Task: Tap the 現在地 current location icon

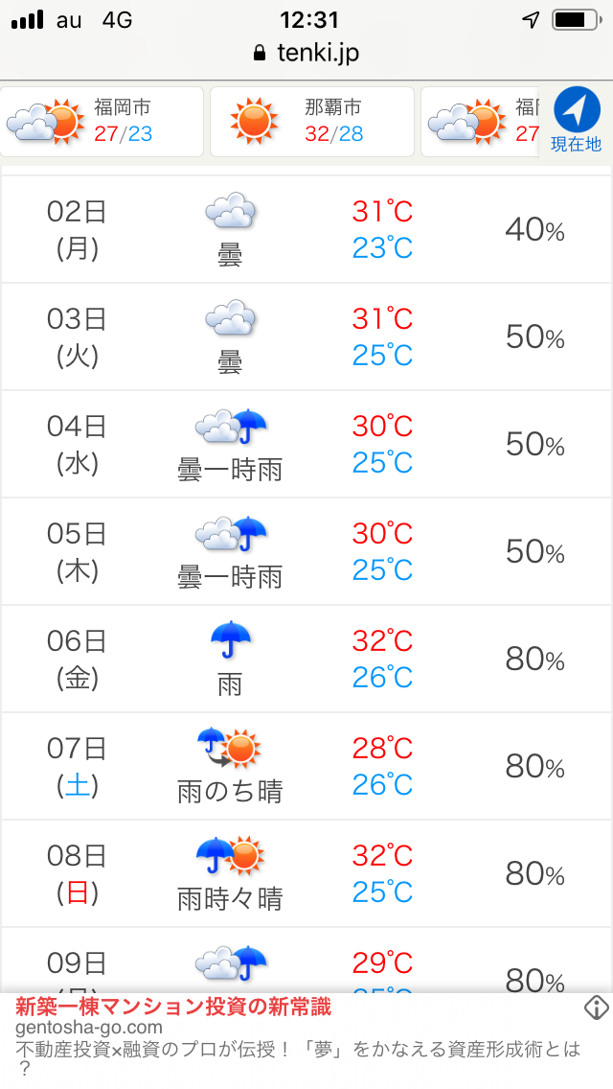Action: tap(577, 119)
